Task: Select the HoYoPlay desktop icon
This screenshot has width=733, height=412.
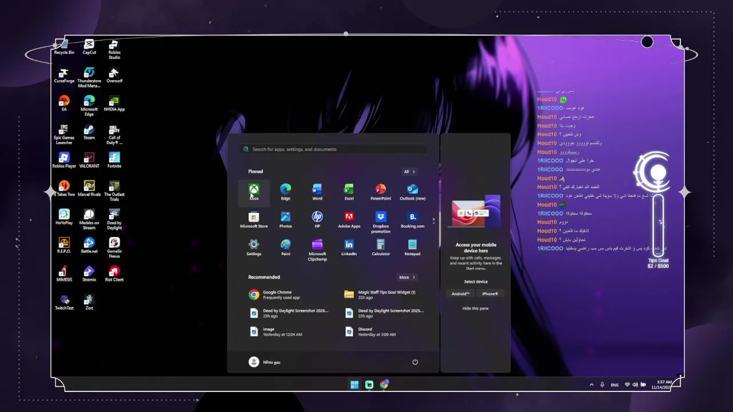Action: click(64, 217)
